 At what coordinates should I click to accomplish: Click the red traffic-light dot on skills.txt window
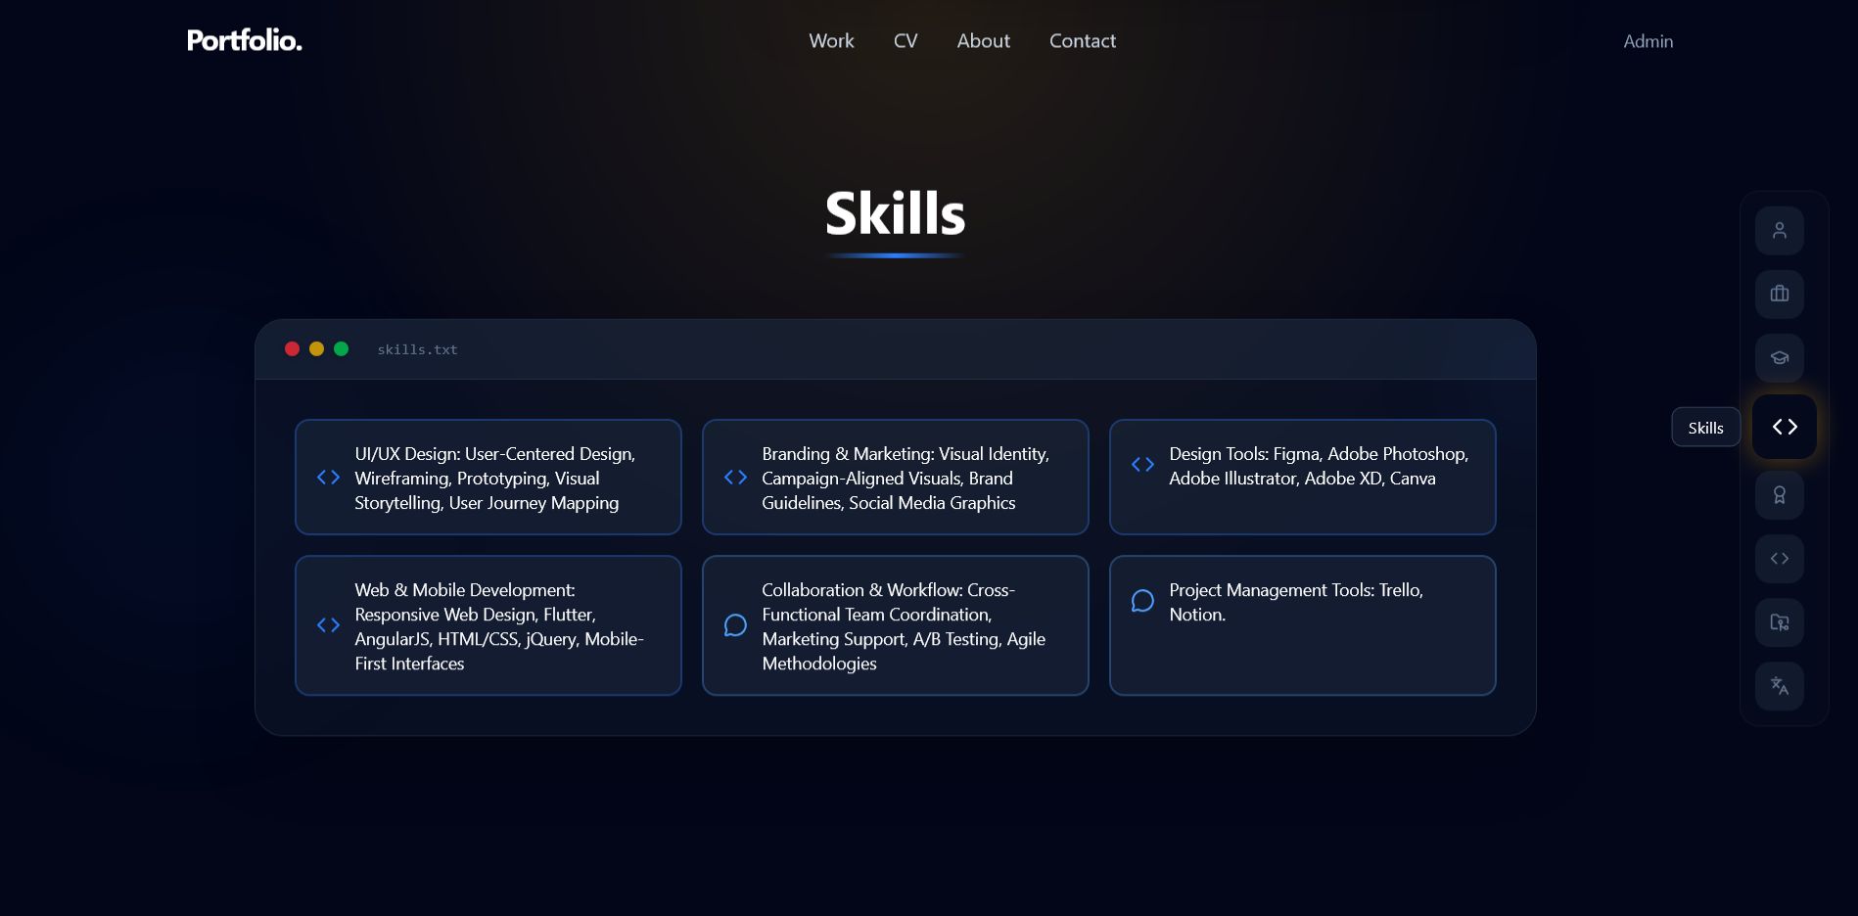tap(292, 348)
